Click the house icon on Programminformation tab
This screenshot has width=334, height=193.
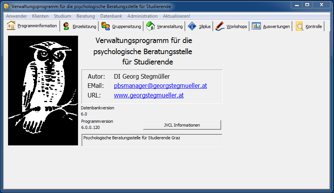pyautogui.click(x=11, y=26)
